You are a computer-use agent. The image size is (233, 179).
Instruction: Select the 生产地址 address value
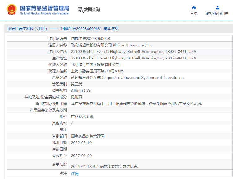point(133,58)
